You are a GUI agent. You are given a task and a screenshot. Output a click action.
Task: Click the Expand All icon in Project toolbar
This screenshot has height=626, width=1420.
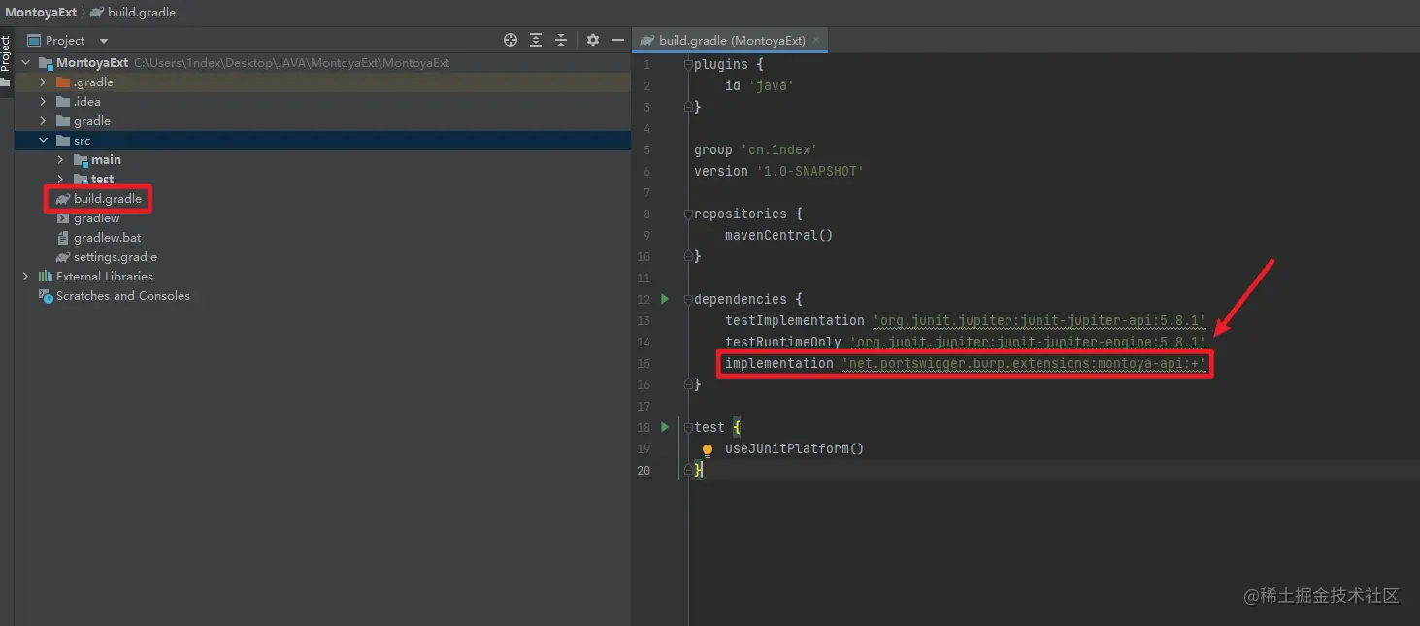coord(536,40)
